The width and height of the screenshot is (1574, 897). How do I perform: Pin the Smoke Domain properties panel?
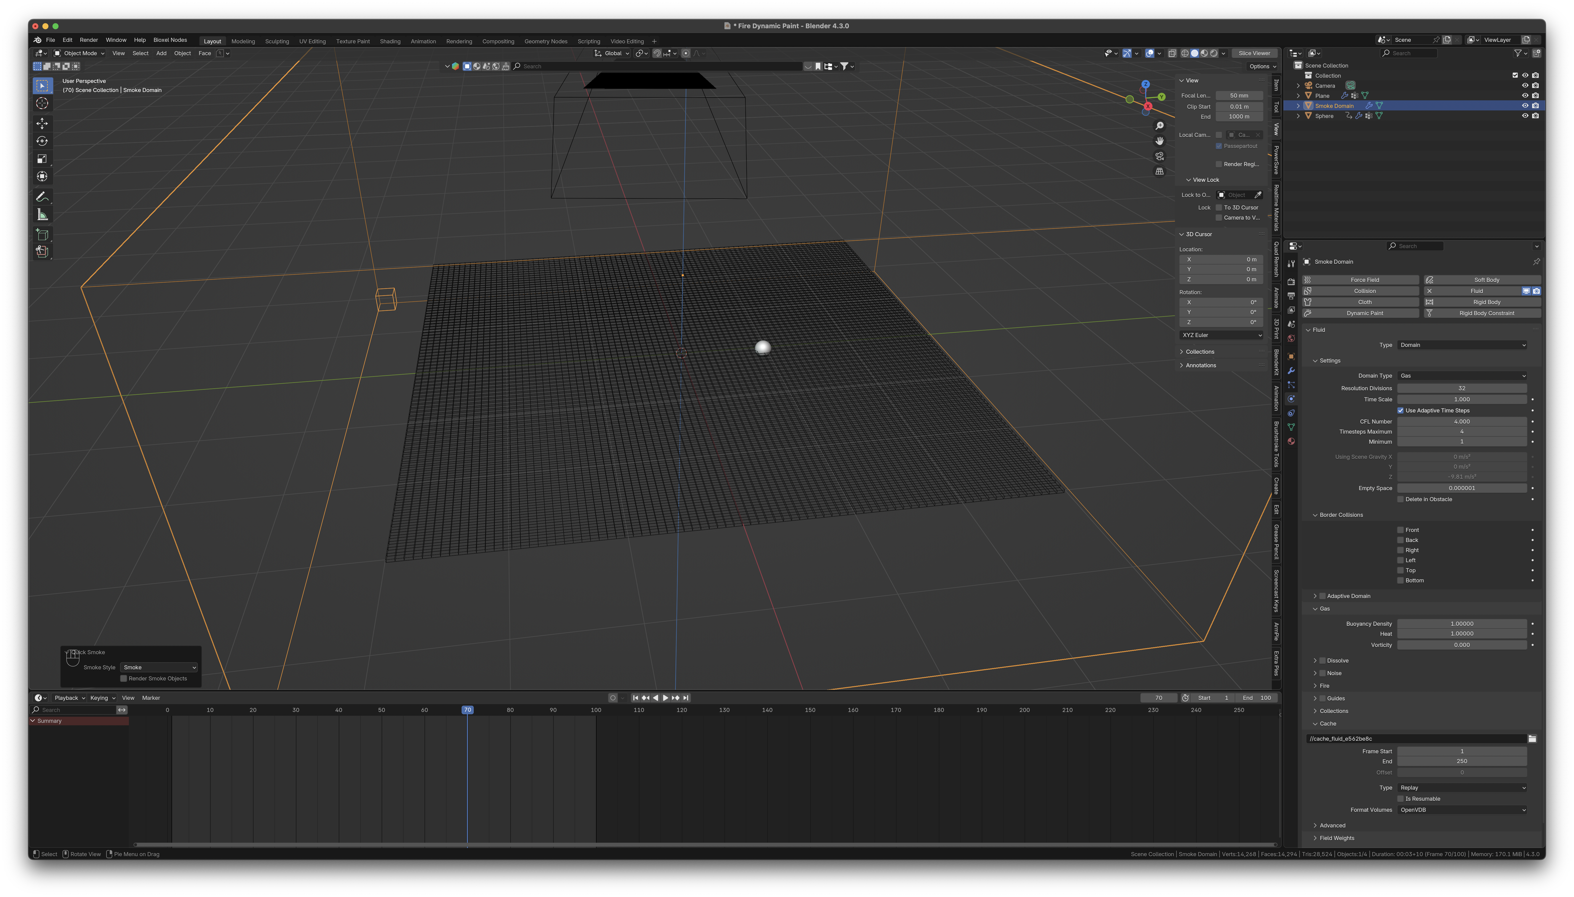coord(1536,262)
